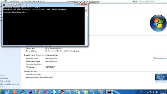Open the EN input language indicator
Screen dimensions: 167x94
[141, 92]
